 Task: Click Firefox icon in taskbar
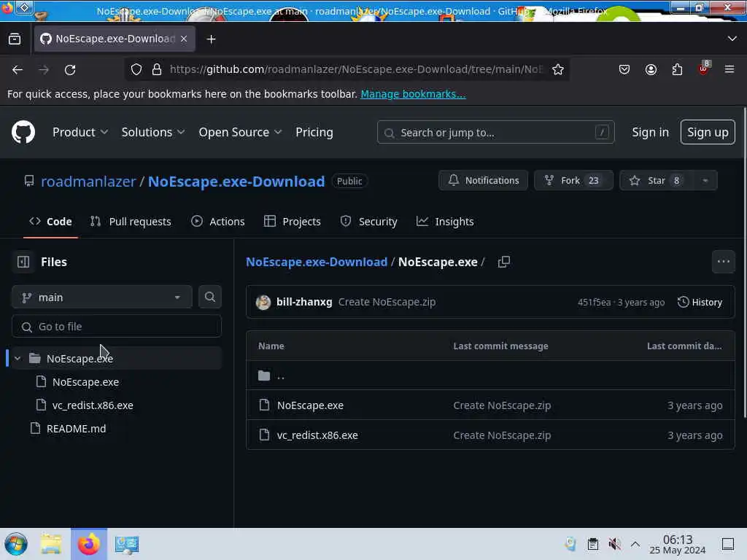(x=89, y=544)
